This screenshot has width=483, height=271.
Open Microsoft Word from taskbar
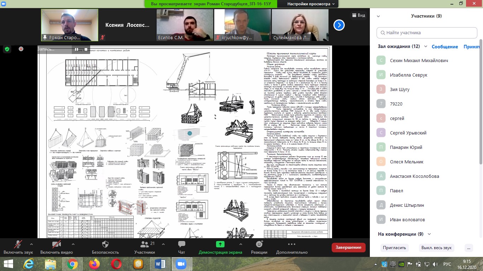pos(160,264)
